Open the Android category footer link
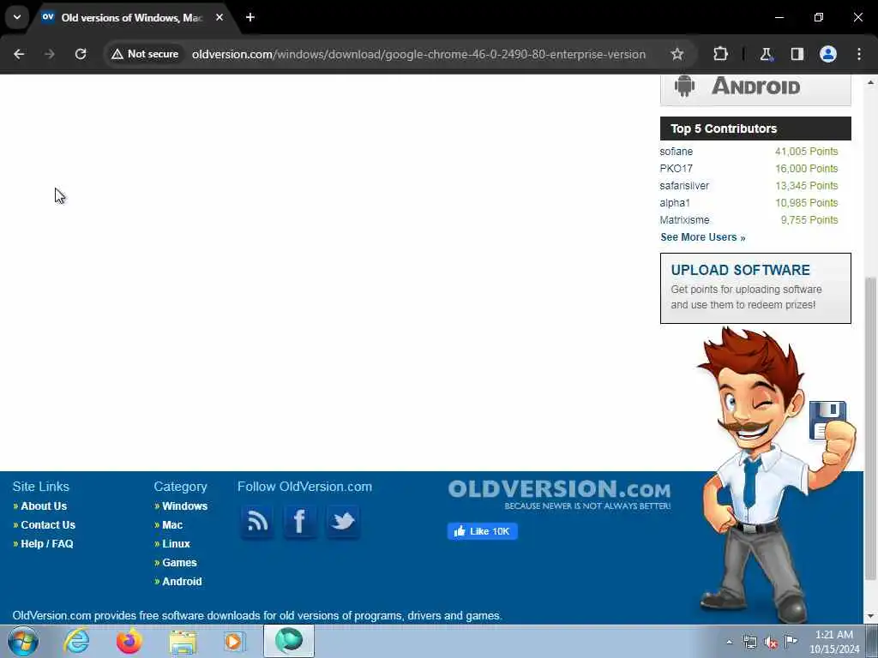 182,582
